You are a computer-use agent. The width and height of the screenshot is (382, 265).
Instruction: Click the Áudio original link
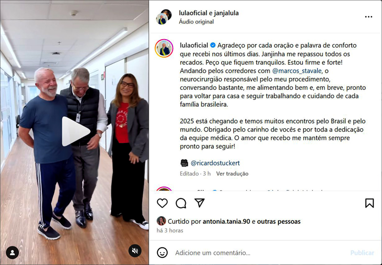coord(196,22)
